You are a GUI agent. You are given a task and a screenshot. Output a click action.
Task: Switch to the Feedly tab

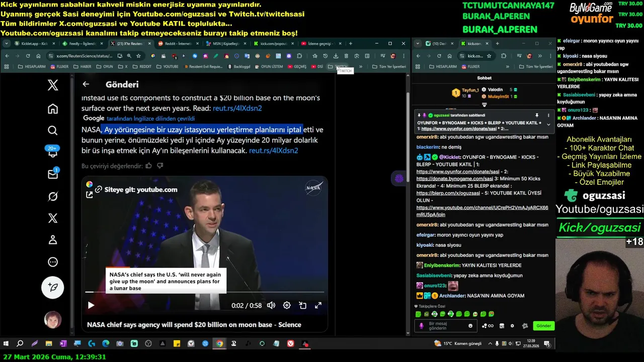[x=83, y=44]
